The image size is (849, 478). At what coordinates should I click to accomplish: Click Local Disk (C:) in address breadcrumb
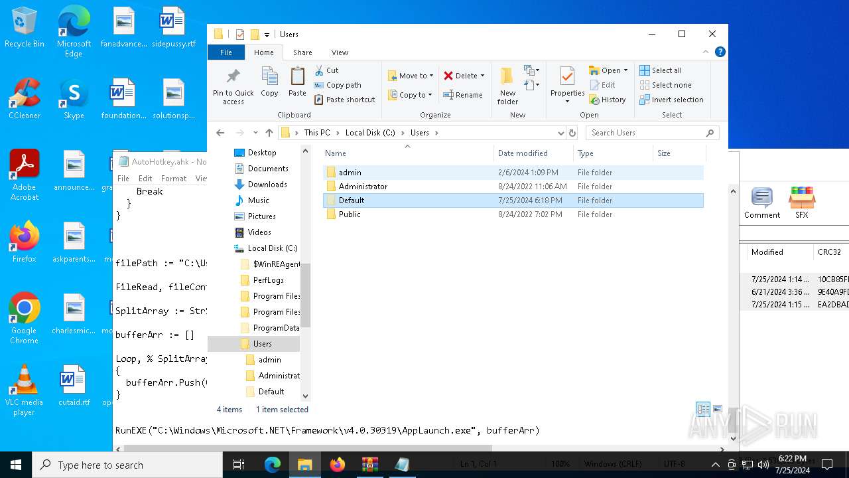point(370,133)
